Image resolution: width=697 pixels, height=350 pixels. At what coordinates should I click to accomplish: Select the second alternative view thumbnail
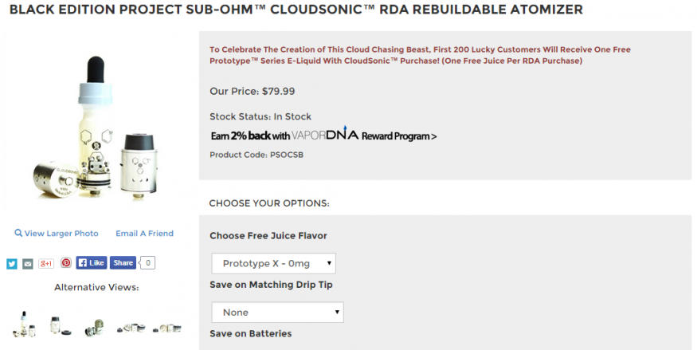click(x=58, y=324)
